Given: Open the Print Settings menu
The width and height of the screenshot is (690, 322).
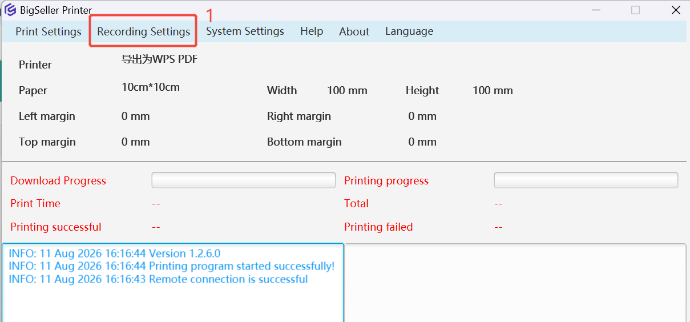Looking at the screenshot, I should (x=49, y=31).
